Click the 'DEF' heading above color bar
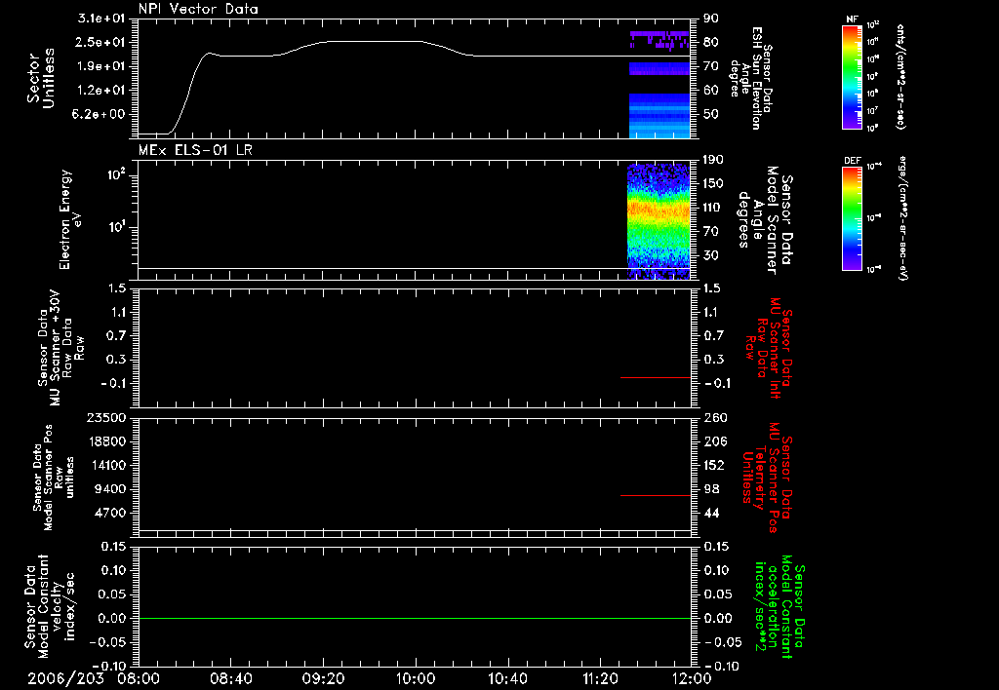 [853, 161]
